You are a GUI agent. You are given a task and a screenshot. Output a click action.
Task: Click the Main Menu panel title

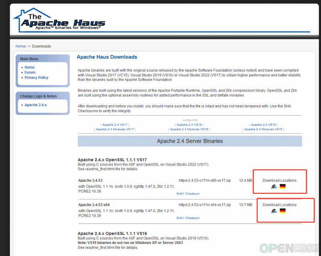click(29, 59)
